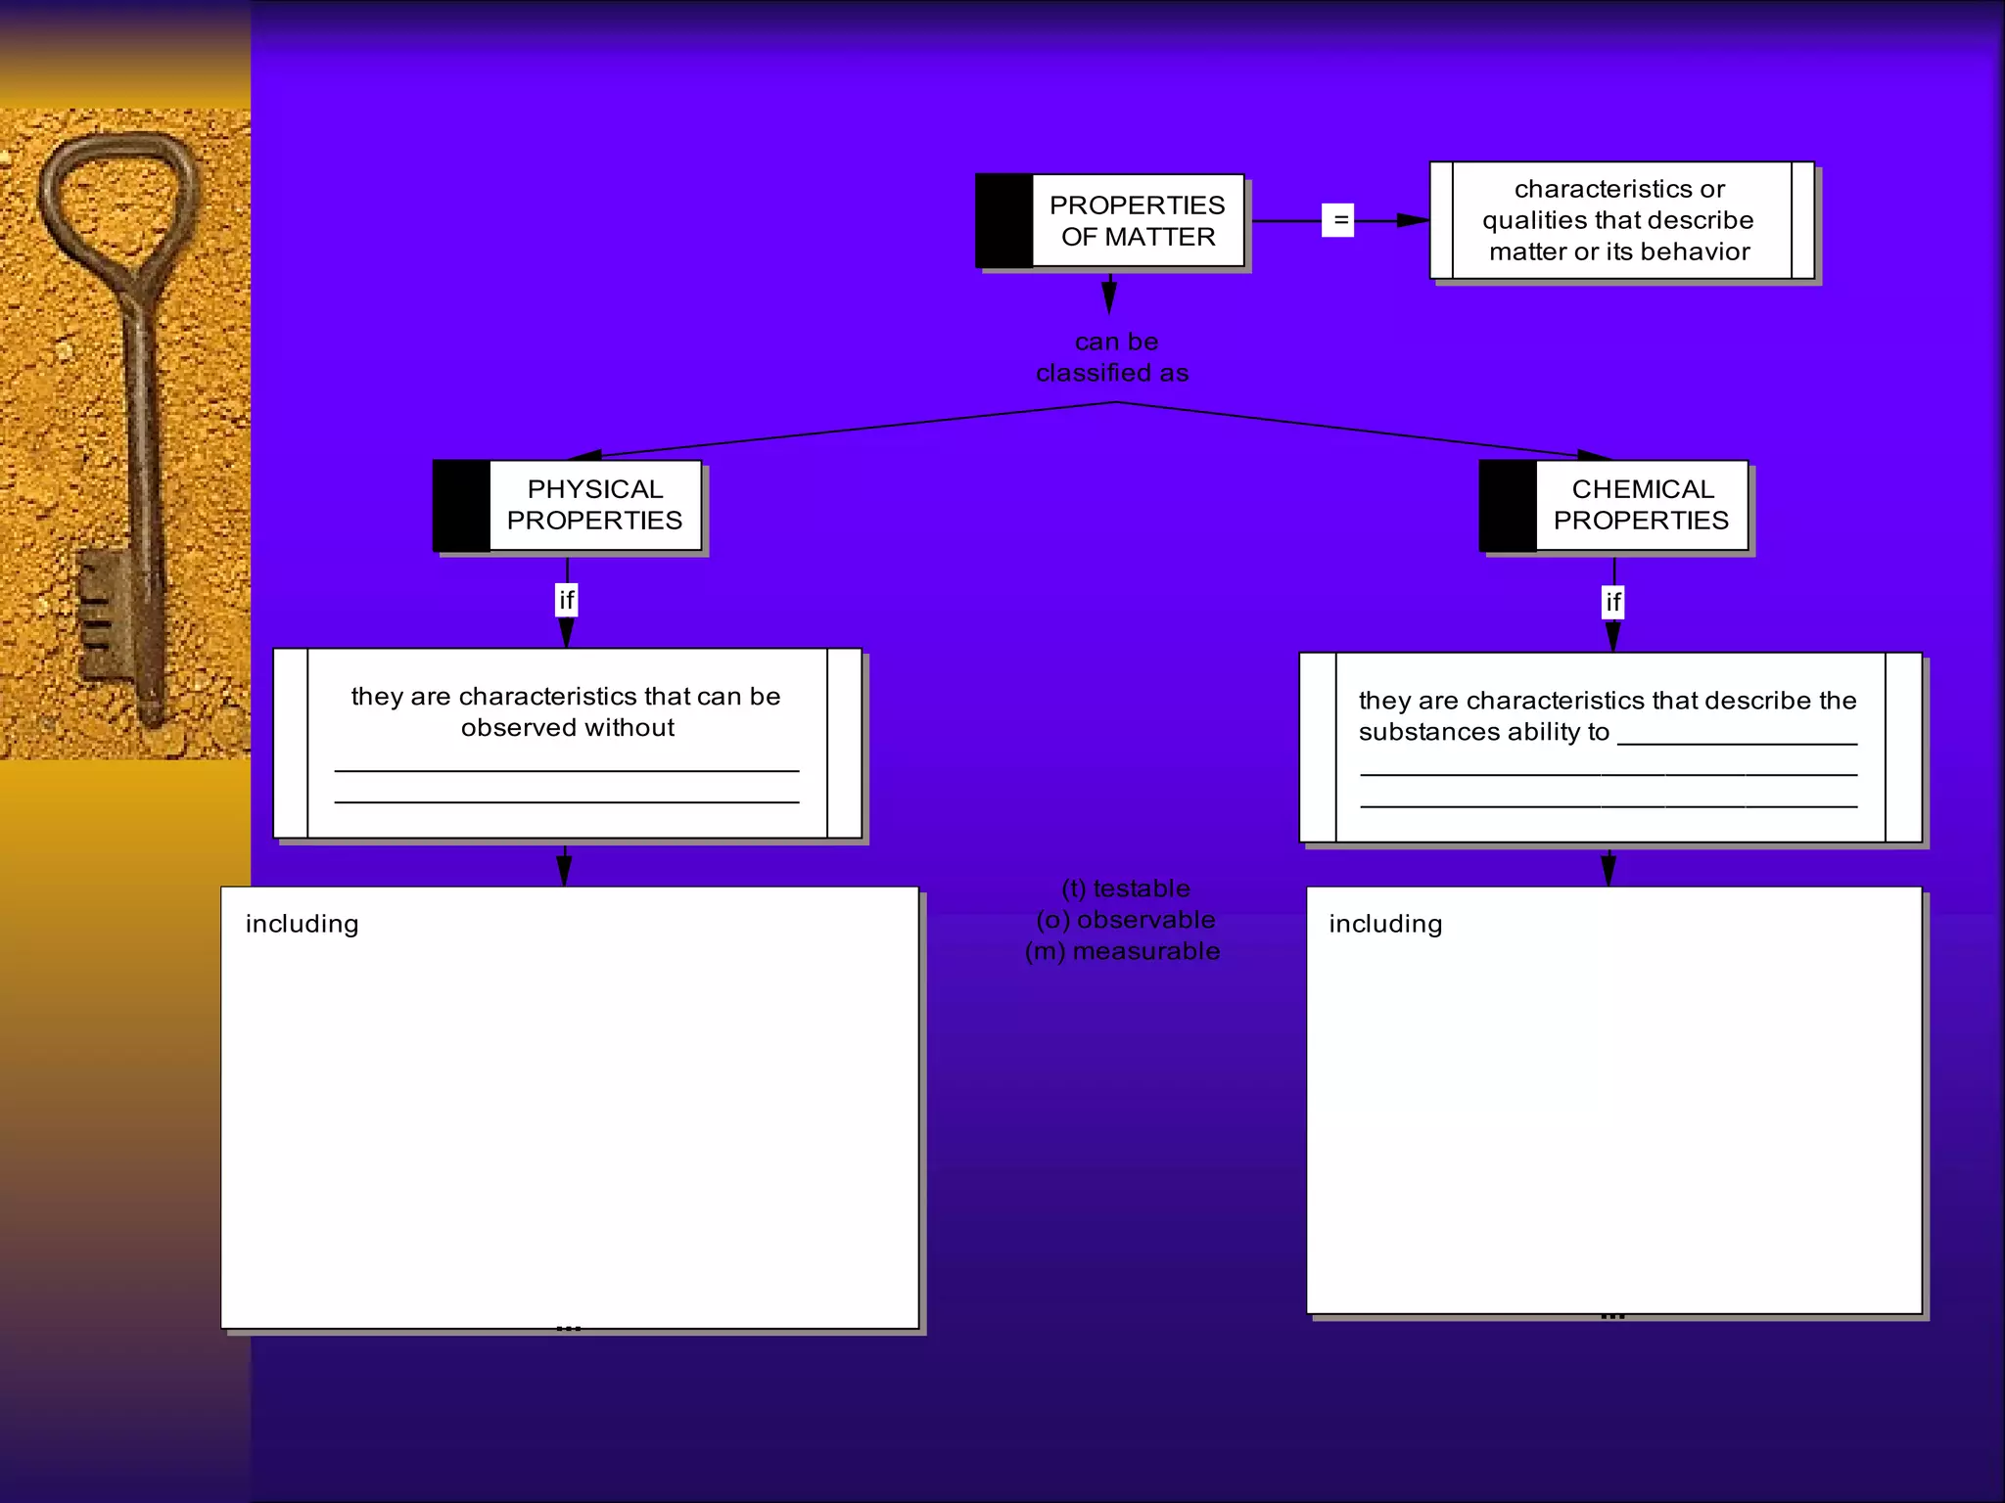Click the 'if' label under Physical Properties
Viewport: 2005px width, 1503px height.
(566, 599)
